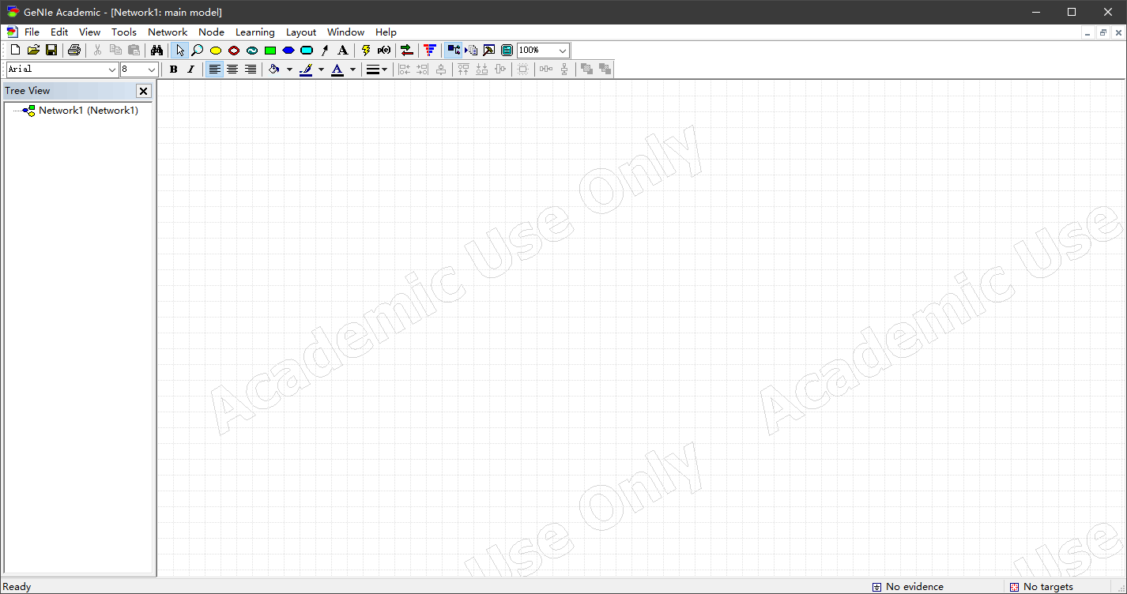1127x594 pixels.
Task: Pick the Arc drawing tool
Action: pyautogui.click(x=325, y=51)
